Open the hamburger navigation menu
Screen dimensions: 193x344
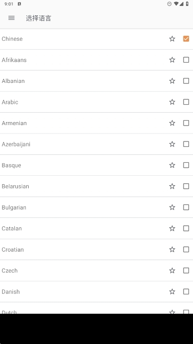pyautogui.click(x=11, y=18)
